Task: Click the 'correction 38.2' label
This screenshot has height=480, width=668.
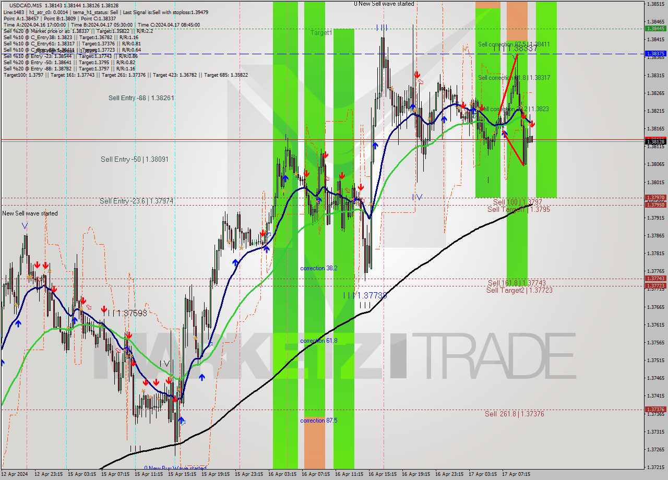Action: [x=318, y=268]
